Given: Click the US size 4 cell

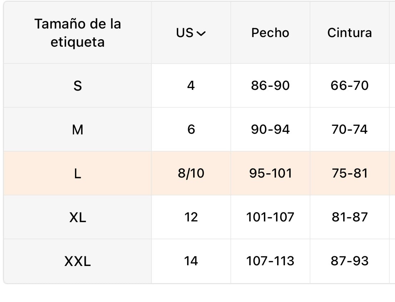Looking at the screenshot, I should click(191, 86).
